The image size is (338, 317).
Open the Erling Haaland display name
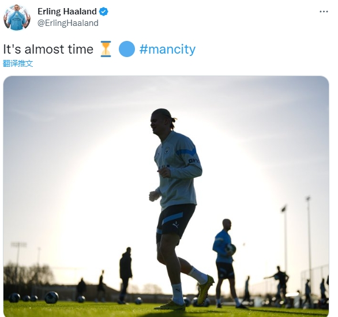(67, 12)
